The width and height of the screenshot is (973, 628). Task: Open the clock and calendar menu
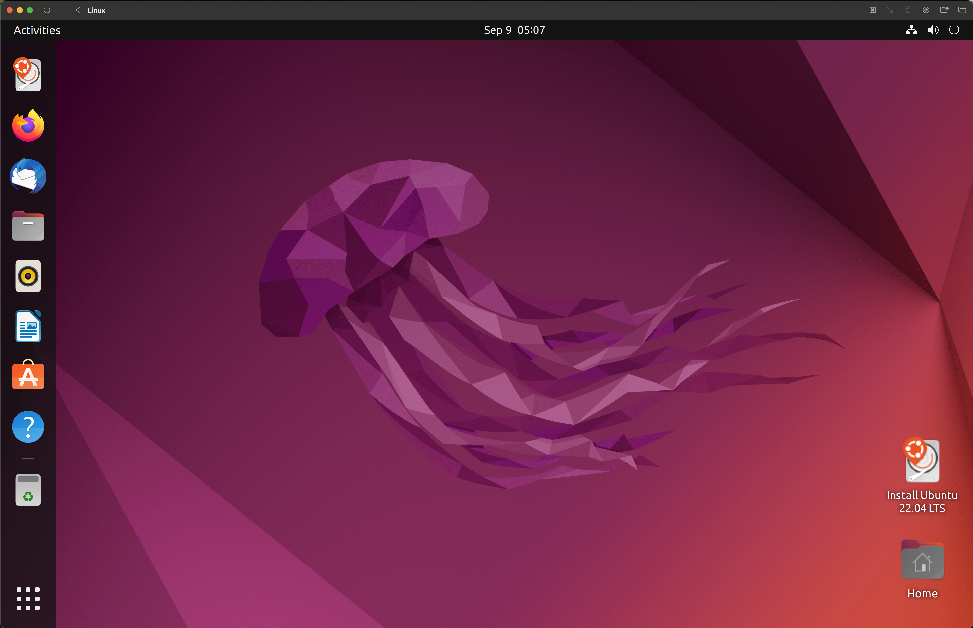(514, 30)
